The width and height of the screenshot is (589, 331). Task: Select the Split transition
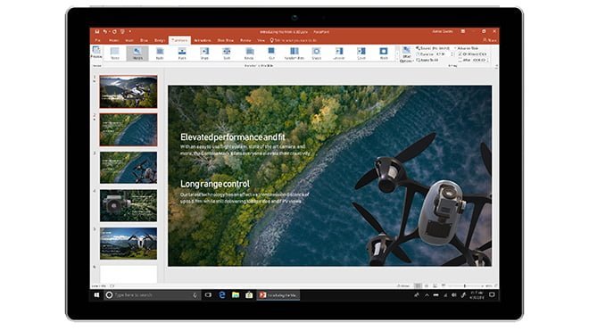pos(227,54)
